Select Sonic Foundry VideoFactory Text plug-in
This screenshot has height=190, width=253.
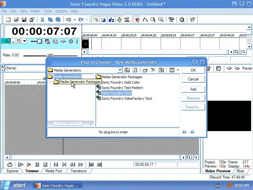[124, 98]
